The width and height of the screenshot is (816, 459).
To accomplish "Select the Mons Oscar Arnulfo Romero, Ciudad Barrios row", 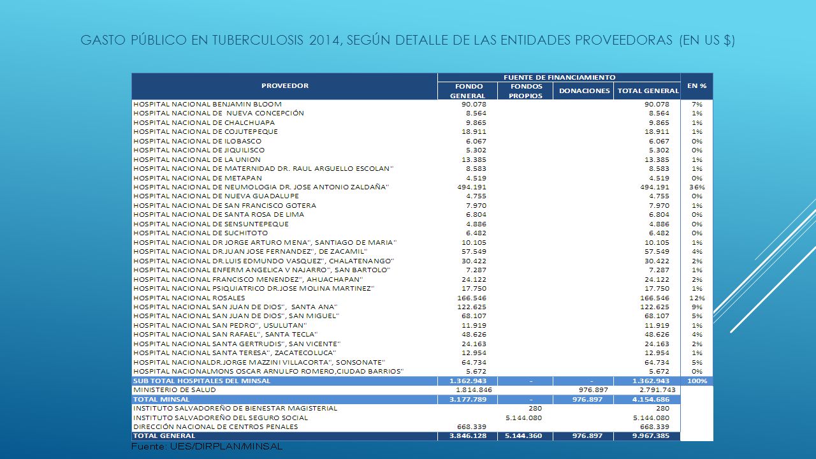I will point(268,372).
